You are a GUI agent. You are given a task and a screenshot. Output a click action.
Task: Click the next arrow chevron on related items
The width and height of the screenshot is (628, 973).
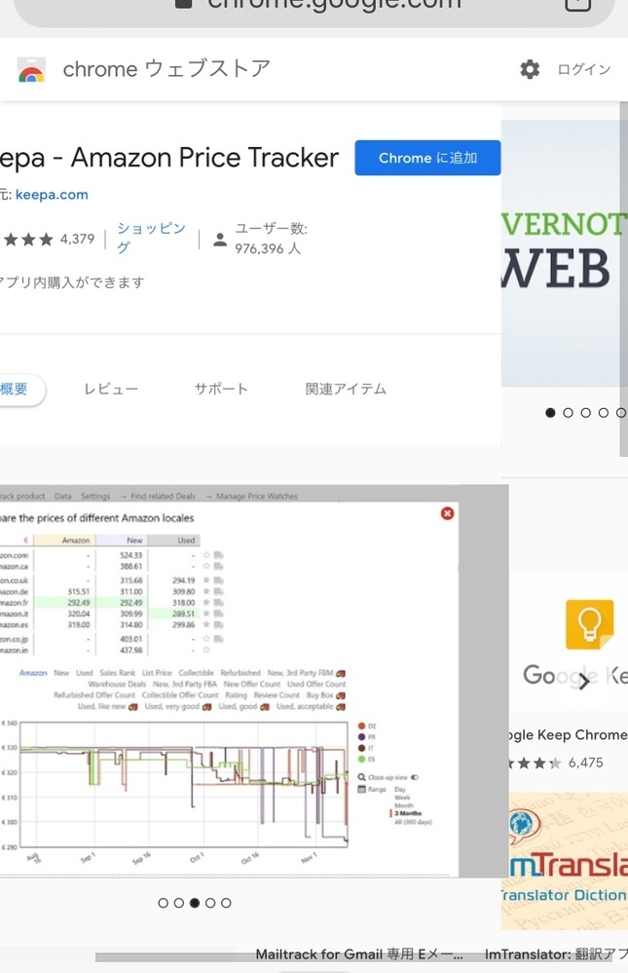click(x=583, y=683)
